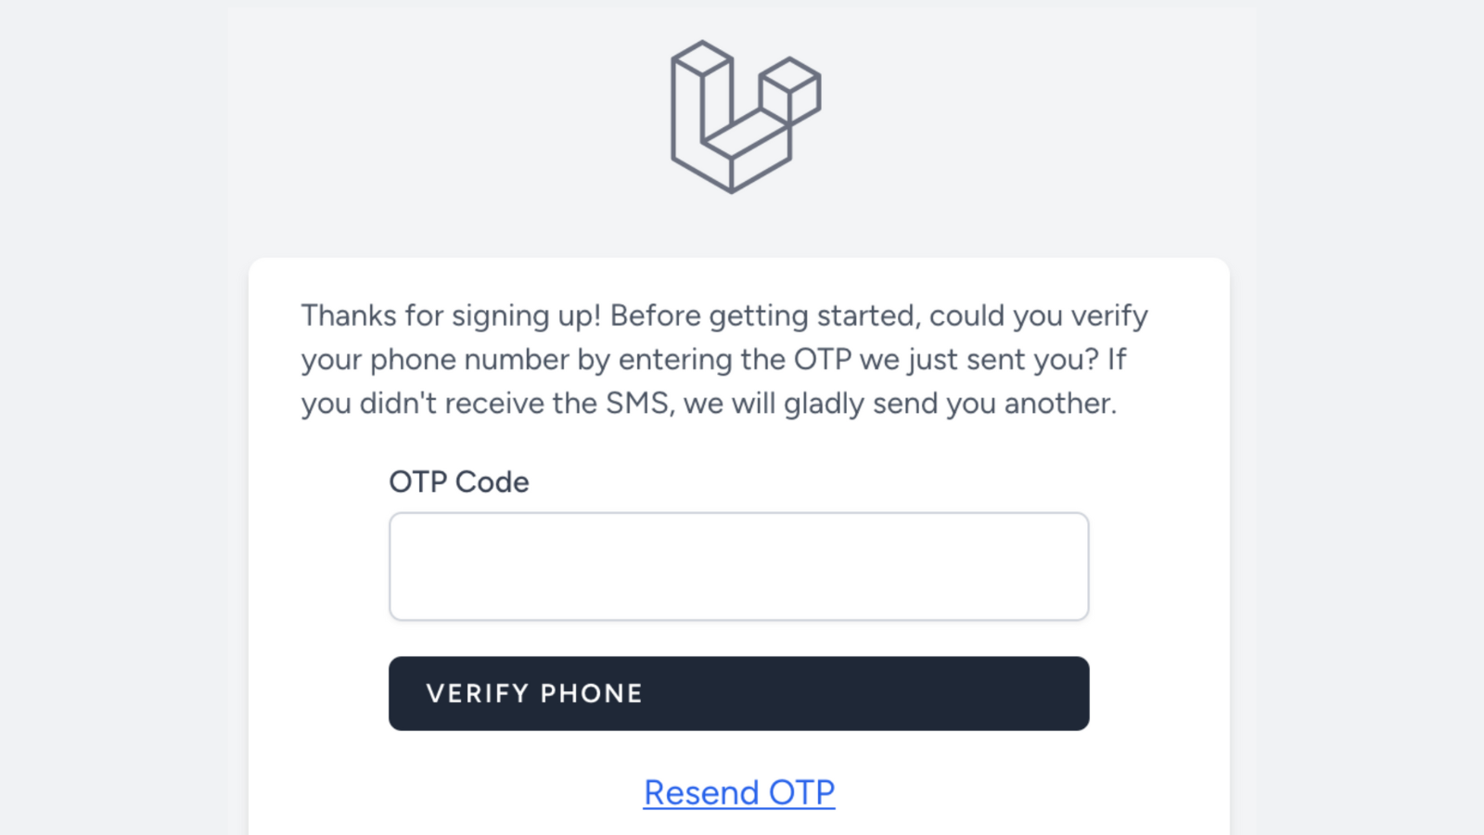Focus the empty OTP text box
This screenshot has height=835, width=1484.
point(738,566)
